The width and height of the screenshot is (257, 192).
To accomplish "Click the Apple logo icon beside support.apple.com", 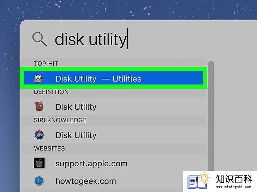I will tap(39, 163).
